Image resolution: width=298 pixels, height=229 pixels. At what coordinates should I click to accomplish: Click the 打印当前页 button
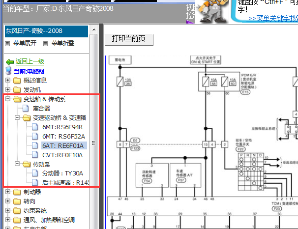coord(129,39)
